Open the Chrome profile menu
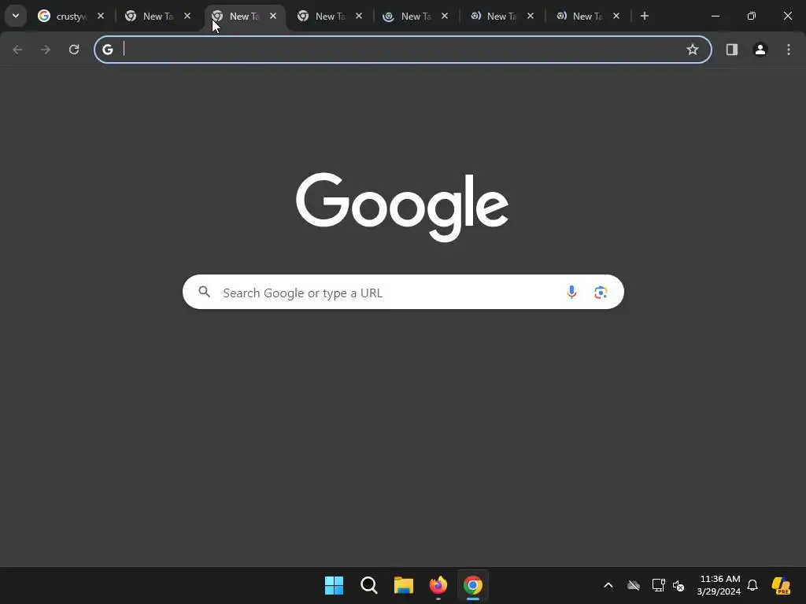Image resolution: width=806 pixels, height=604 pixels. pyautogui.click(x=760, y=50)
